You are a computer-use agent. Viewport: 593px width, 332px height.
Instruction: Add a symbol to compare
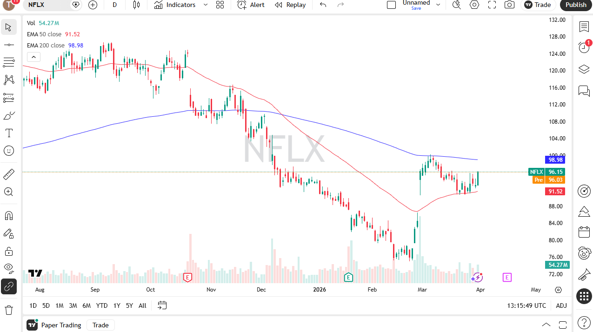tap(93, 5)
